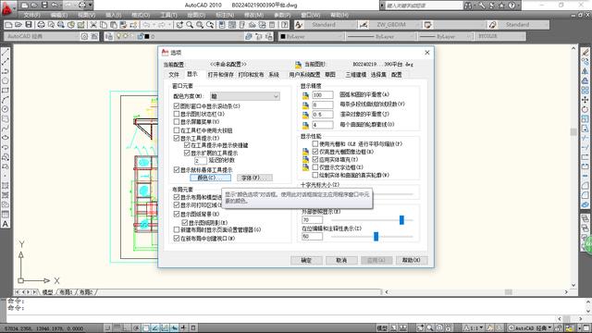
Task: Click the 取消 Cancel button
Action: [x=341, y=260]
